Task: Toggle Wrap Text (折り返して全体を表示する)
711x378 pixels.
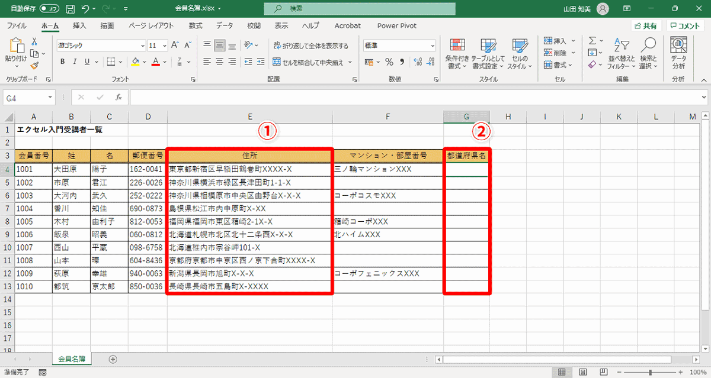Action: [x=310, y=46]
